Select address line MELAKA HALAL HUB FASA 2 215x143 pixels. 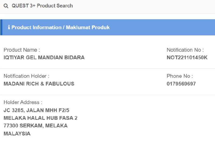click(x=41, y=118)
